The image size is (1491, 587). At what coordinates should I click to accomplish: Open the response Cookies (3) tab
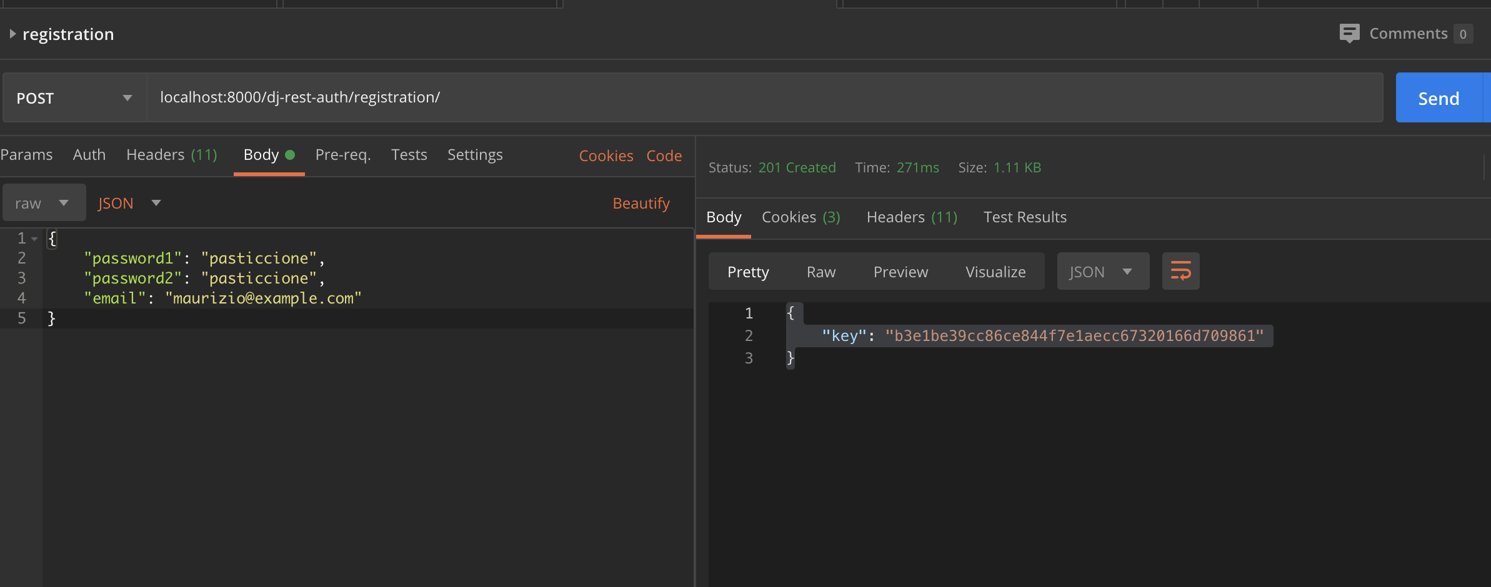(801, 217)
